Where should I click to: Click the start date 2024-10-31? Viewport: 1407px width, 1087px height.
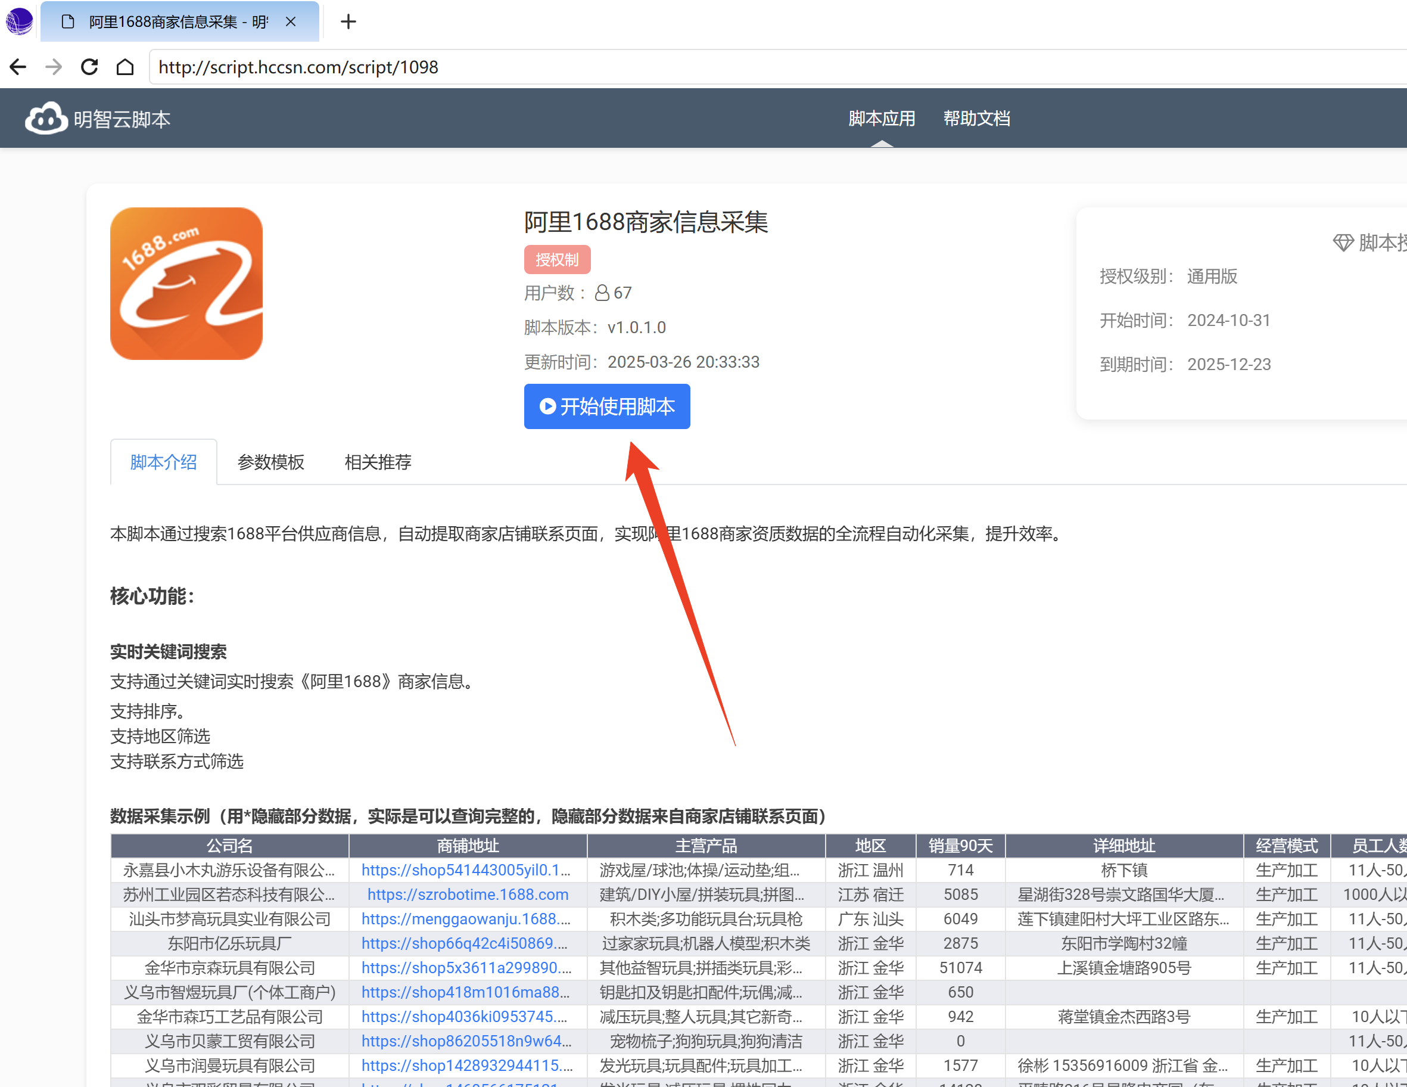(1228, 321)
